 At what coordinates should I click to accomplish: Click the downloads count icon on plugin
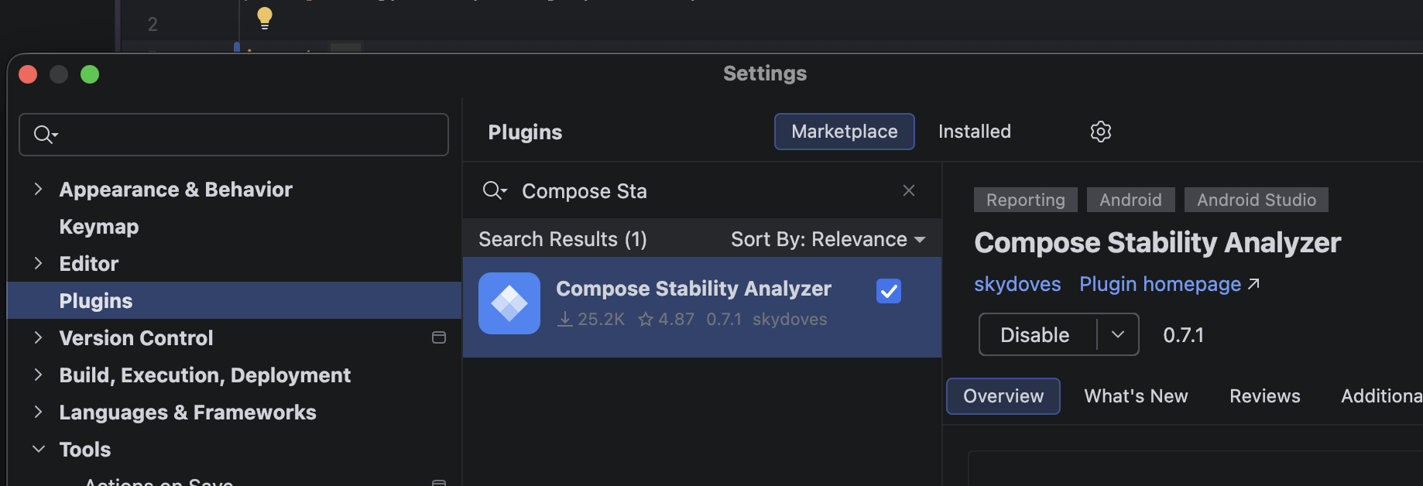tap(565, 319)
